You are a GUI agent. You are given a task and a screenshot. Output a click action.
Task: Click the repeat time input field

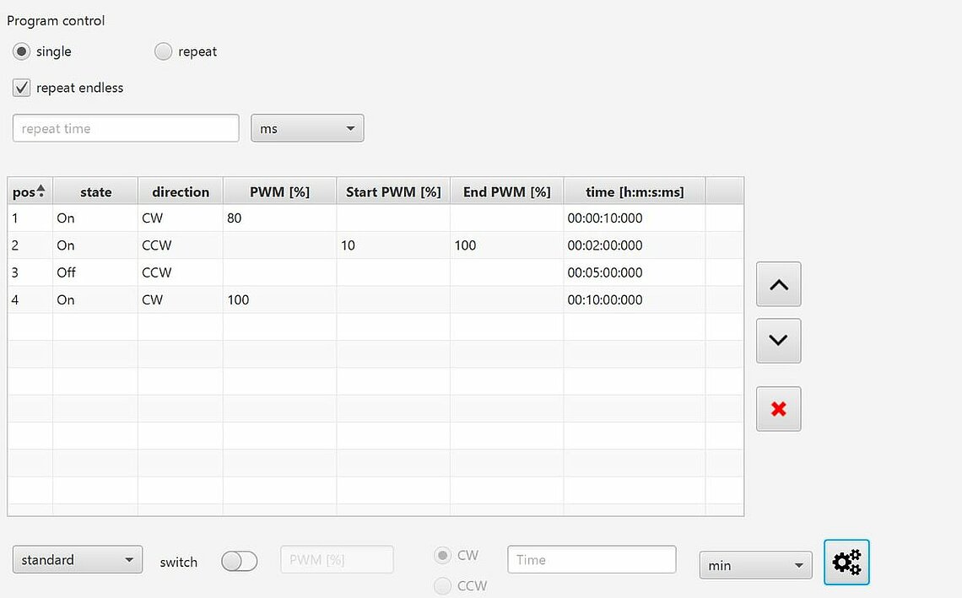point(126,129)
